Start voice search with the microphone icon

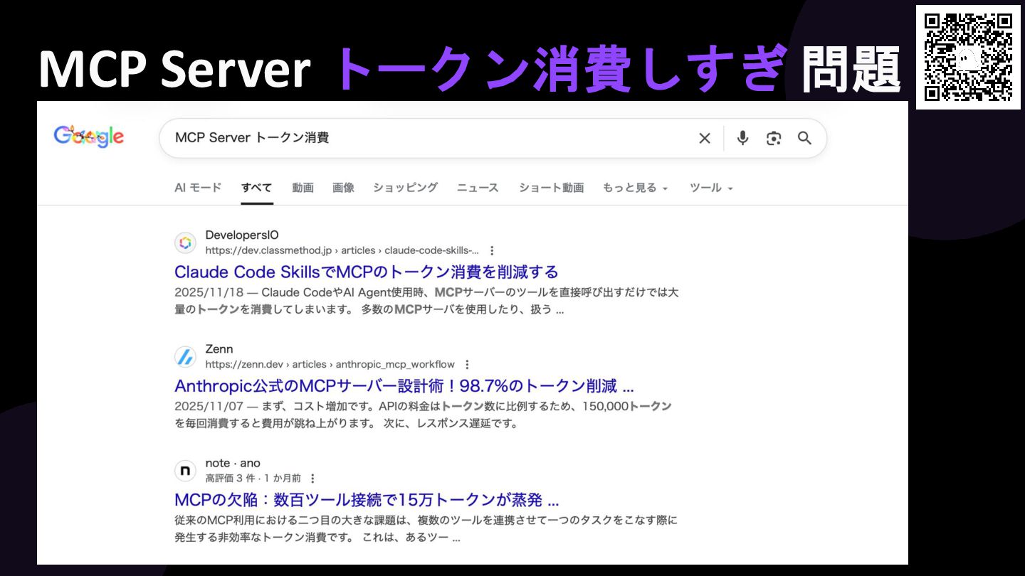pos(742,138)
